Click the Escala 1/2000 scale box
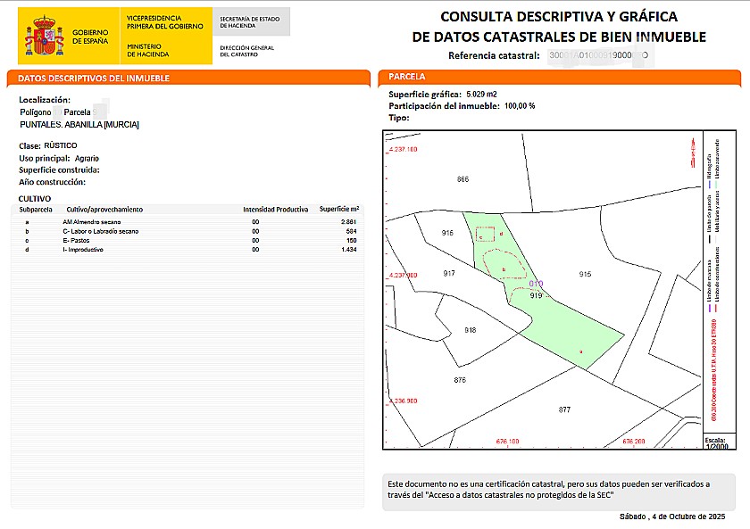Screen dimensions: 750x529 tap(714, 443)
